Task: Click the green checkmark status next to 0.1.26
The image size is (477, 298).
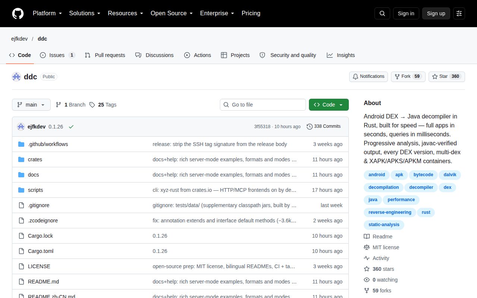Action: tap(71, 127)
